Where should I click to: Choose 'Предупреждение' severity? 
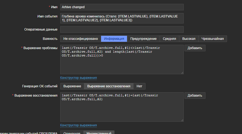pyautogui.click(x=143, y=39)
